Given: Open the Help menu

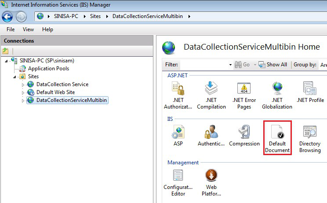Looking at the screenshot, I should 47,29.
